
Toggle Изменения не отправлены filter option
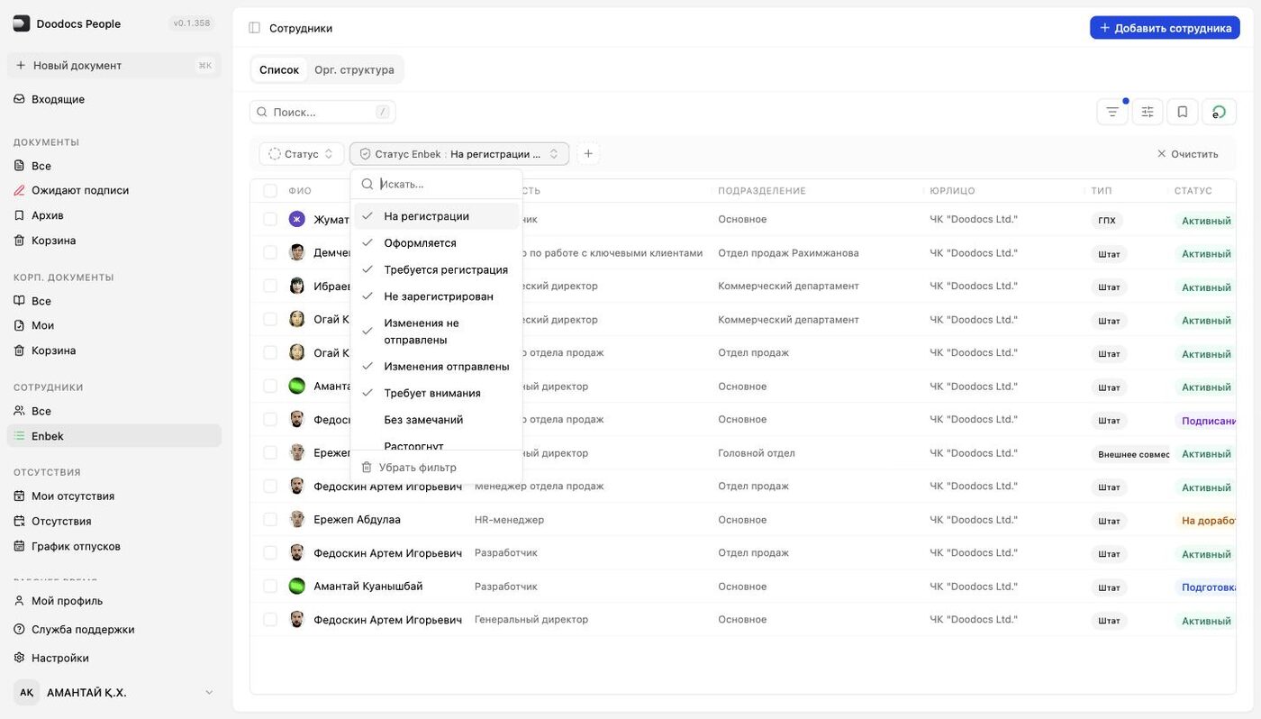click(436, 332)
